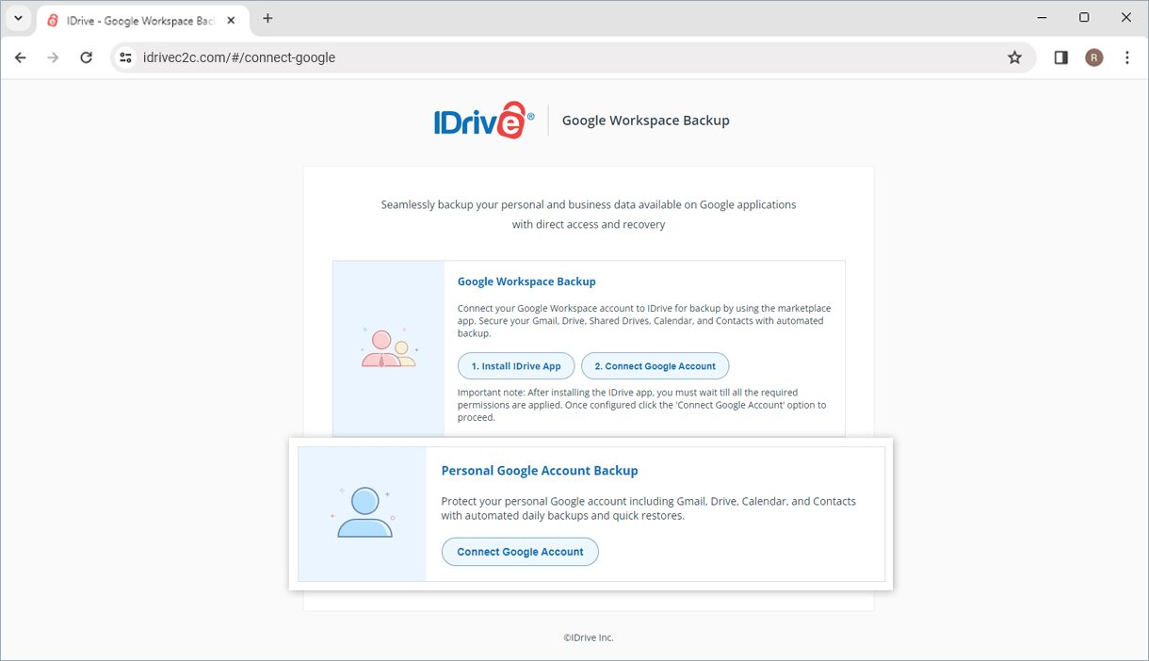The width and height of the screenshot is (1149, 661).
Task: Click the 2. Connect Google Account button
Action: coord(655,366)
